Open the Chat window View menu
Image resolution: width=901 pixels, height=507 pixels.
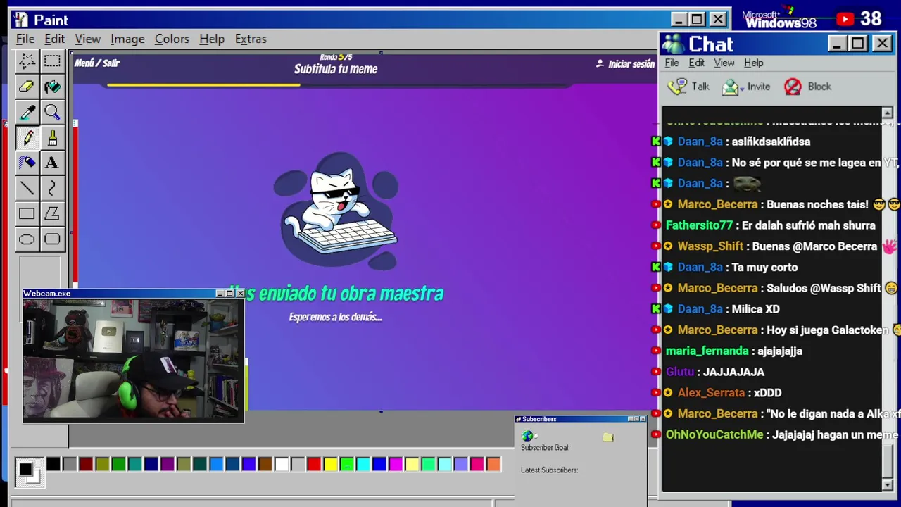pos(724,63)
